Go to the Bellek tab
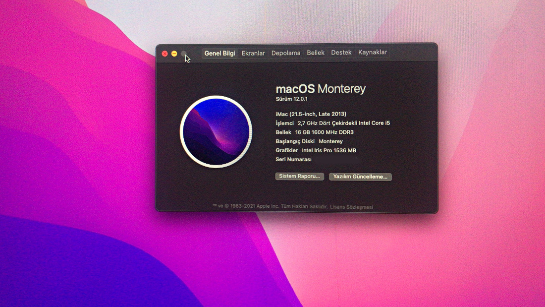The image size is (545, 307). (x=316, y=53)
